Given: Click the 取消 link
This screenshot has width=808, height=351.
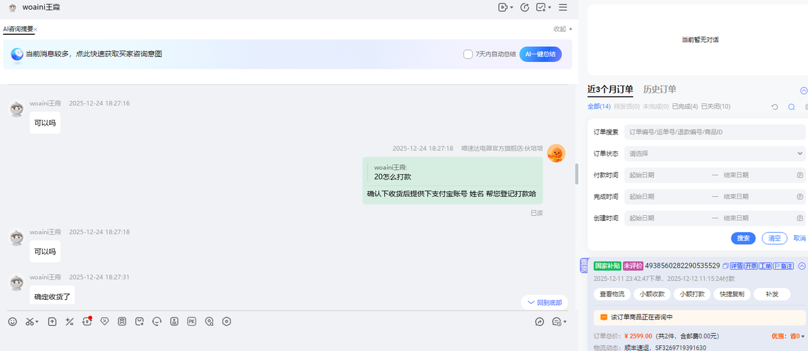Looking at the screenshot, I should coord(800,238).
